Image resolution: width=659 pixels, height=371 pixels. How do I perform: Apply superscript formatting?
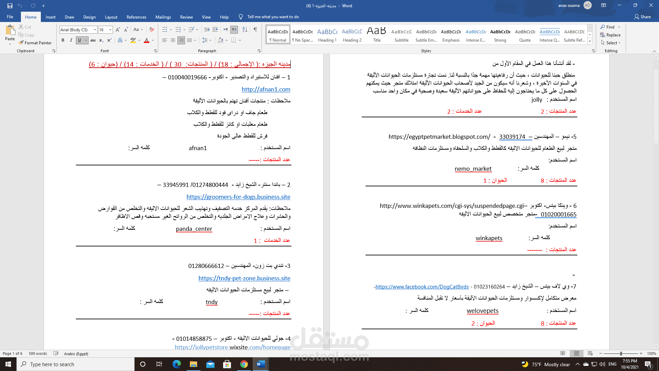click(109, 40)
